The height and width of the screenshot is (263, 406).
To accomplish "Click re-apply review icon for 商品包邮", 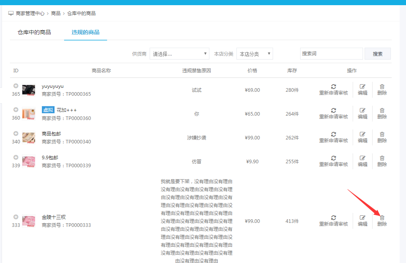I will pos(334,134).
